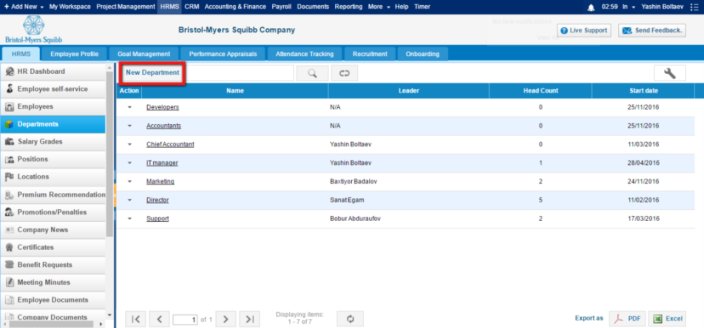The height and width of the screenshot is (328, 704).
Task: Expand action menu for Chief Accountant row
Action: [129, 145]
